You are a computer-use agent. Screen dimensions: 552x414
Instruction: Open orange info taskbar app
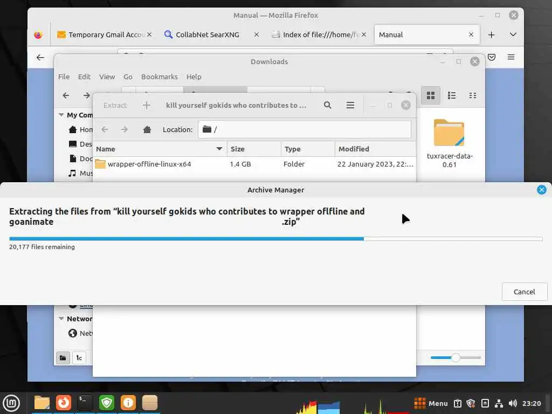coord(128,403)
